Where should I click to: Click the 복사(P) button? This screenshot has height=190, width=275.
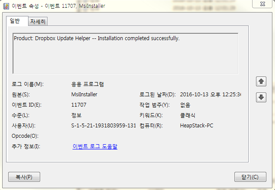point(24,177)
